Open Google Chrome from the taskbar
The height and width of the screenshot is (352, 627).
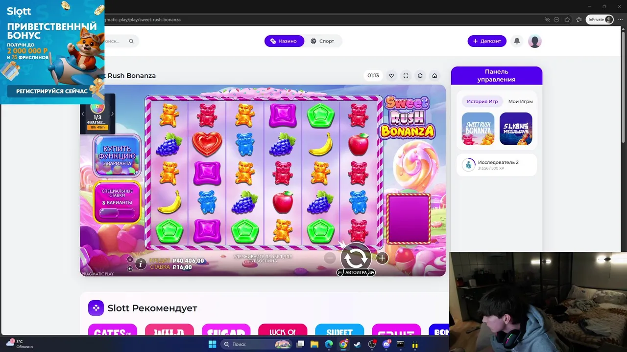pos(343,344)
